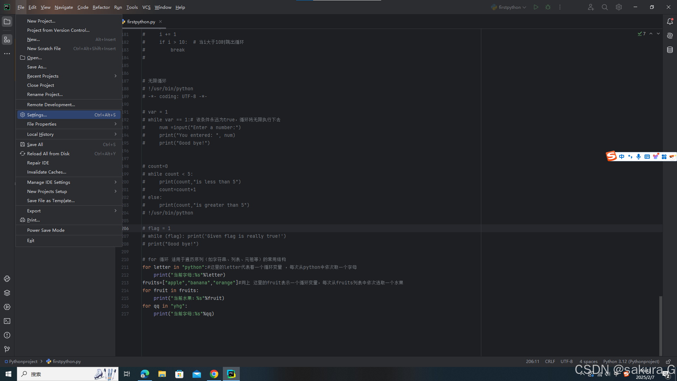The width and height of the screenshot is (677, 381).
Task: Open the Database tool window icon
Action: 670,50
